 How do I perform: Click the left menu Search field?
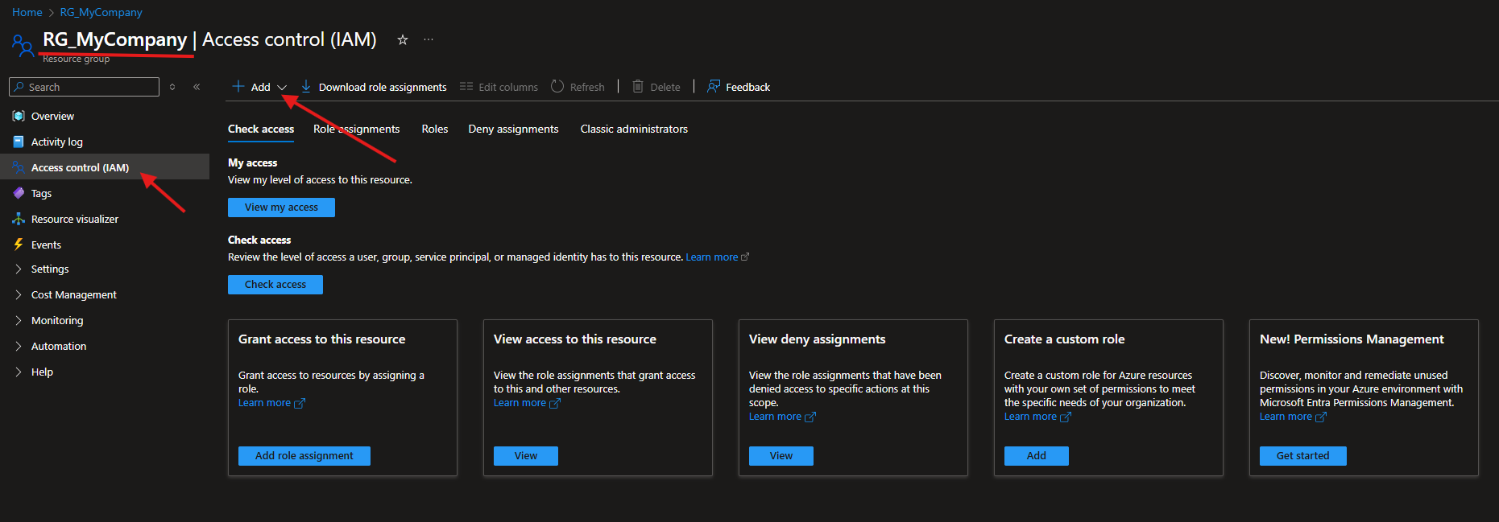point(84,87)
